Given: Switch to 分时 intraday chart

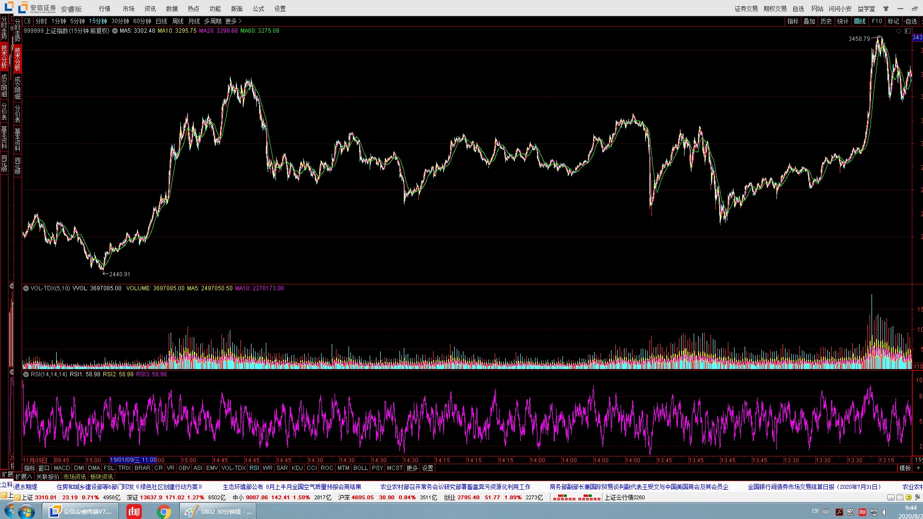Looking at the screenshot, I should [41, 21].
